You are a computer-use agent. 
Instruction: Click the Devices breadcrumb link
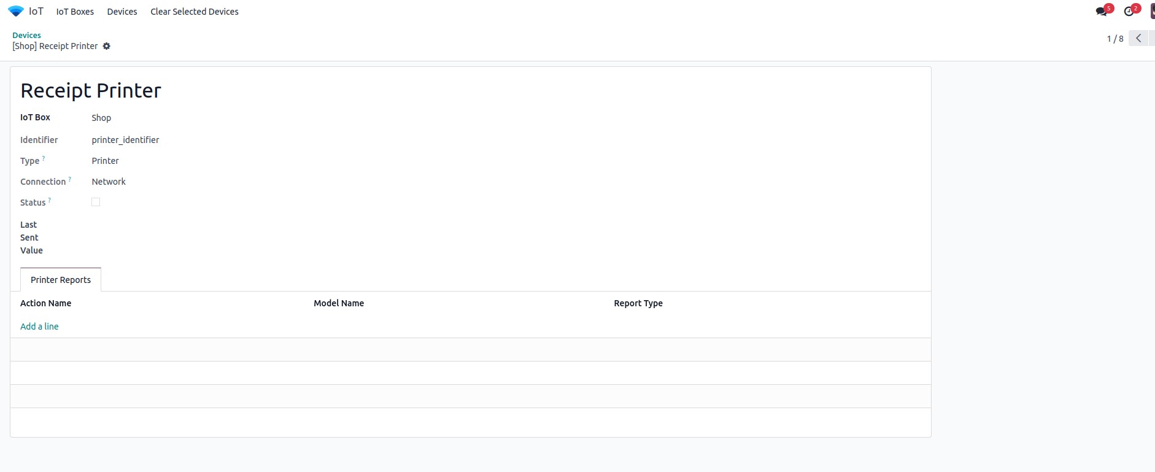point(26,35)
